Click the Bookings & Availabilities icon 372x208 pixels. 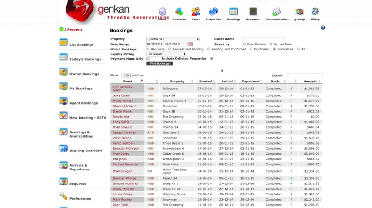[x=63, y=132]
